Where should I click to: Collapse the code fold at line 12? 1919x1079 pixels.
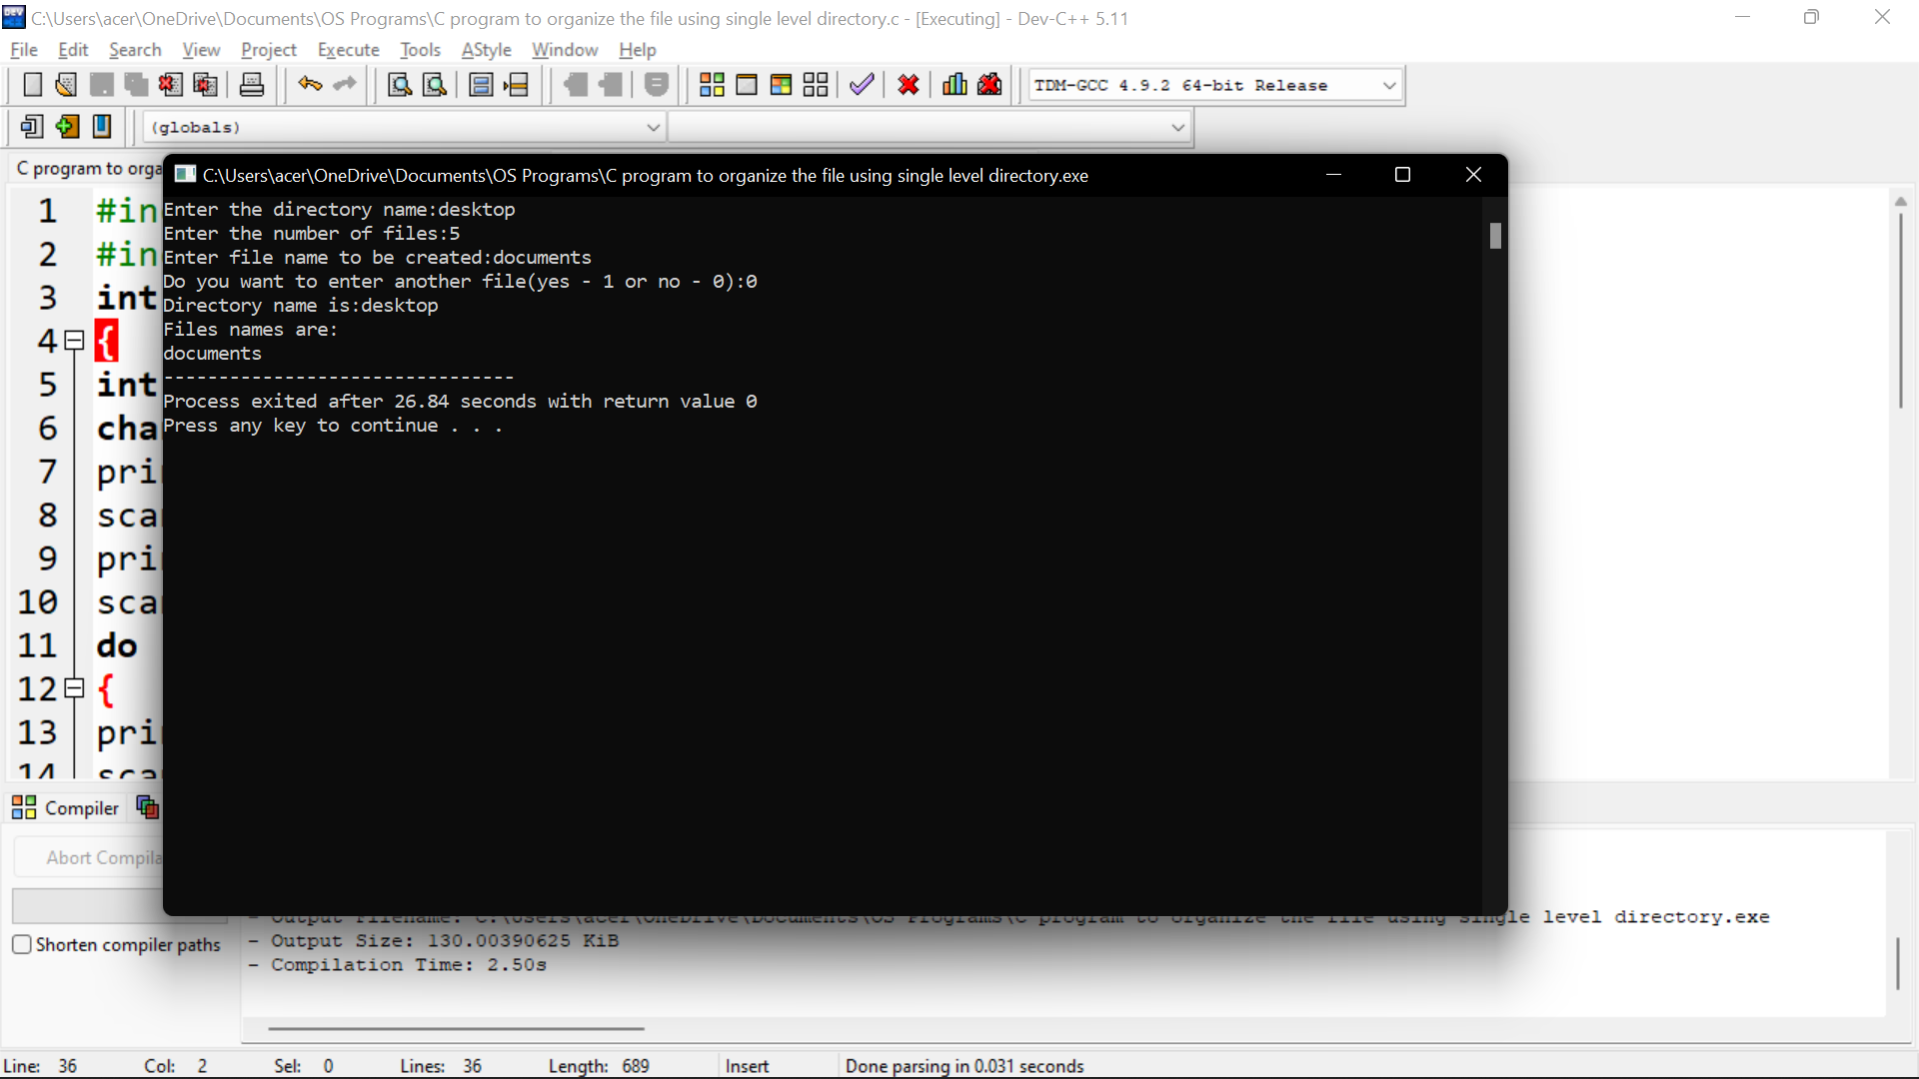click(x=74, y=688)
